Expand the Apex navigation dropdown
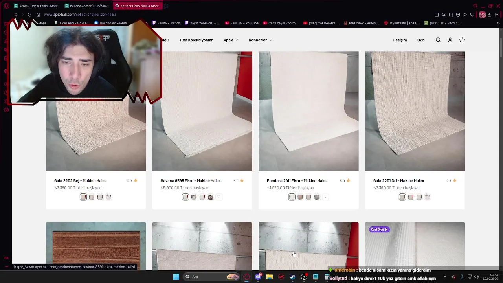 [231, 40]
